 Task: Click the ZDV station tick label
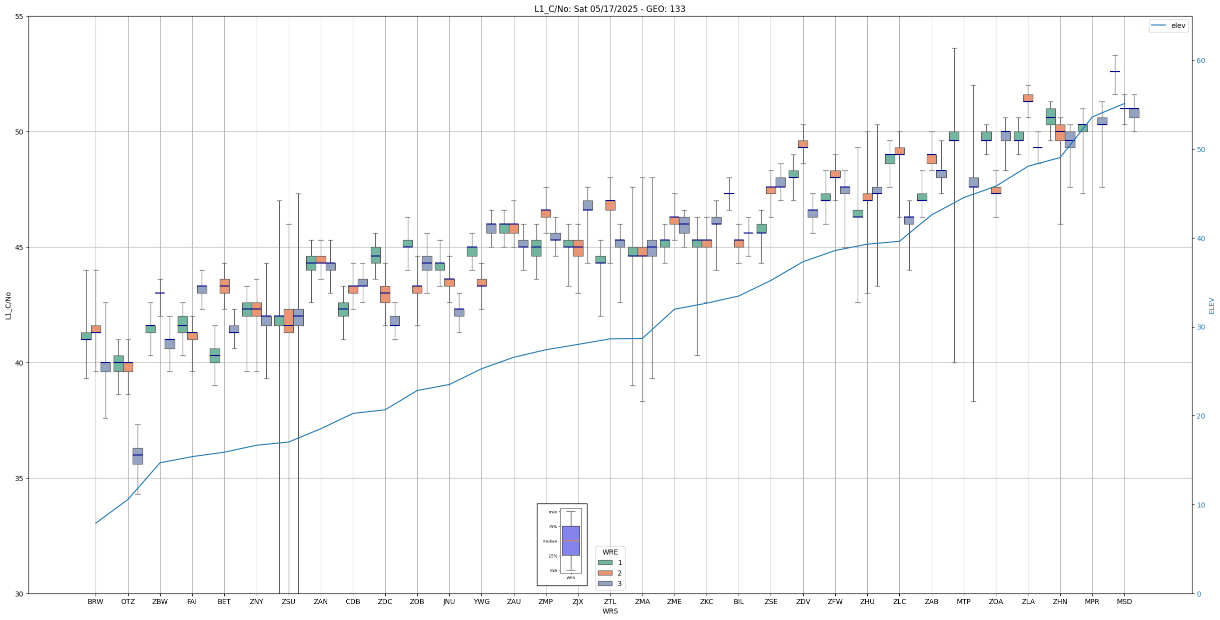(803, 601)
